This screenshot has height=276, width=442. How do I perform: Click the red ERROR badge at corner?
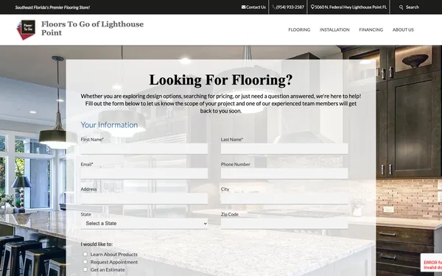(x=431, y=263)
